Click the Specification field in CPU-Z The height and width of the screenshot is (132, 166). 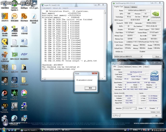(x=141, y=82)
